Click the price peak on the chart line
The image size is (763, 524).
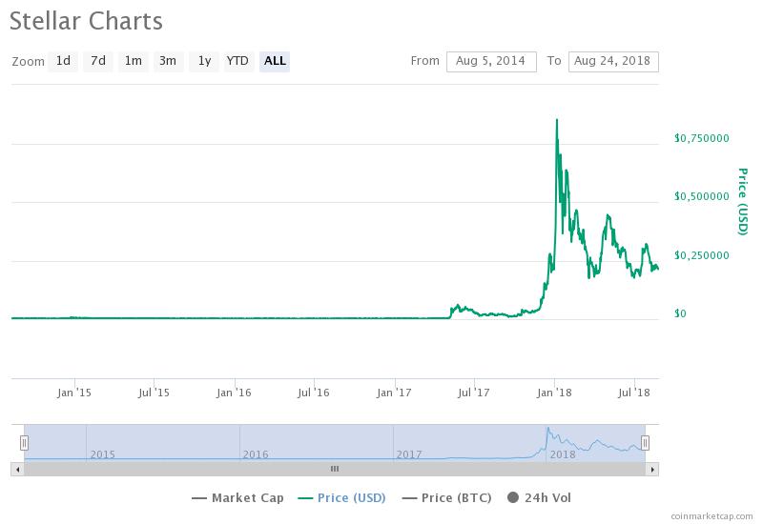[x=557, y=120]
